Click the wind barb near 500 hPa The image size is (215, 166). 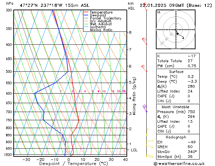pos(144,68)
